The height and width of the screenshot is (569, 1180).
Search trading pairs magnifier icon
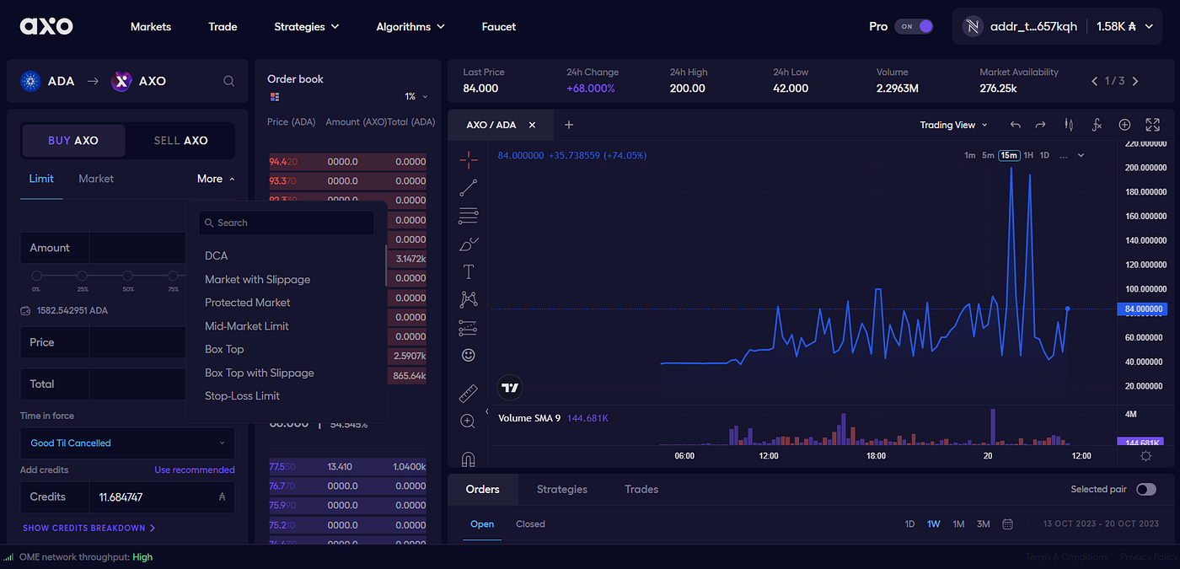click(228, 82)
